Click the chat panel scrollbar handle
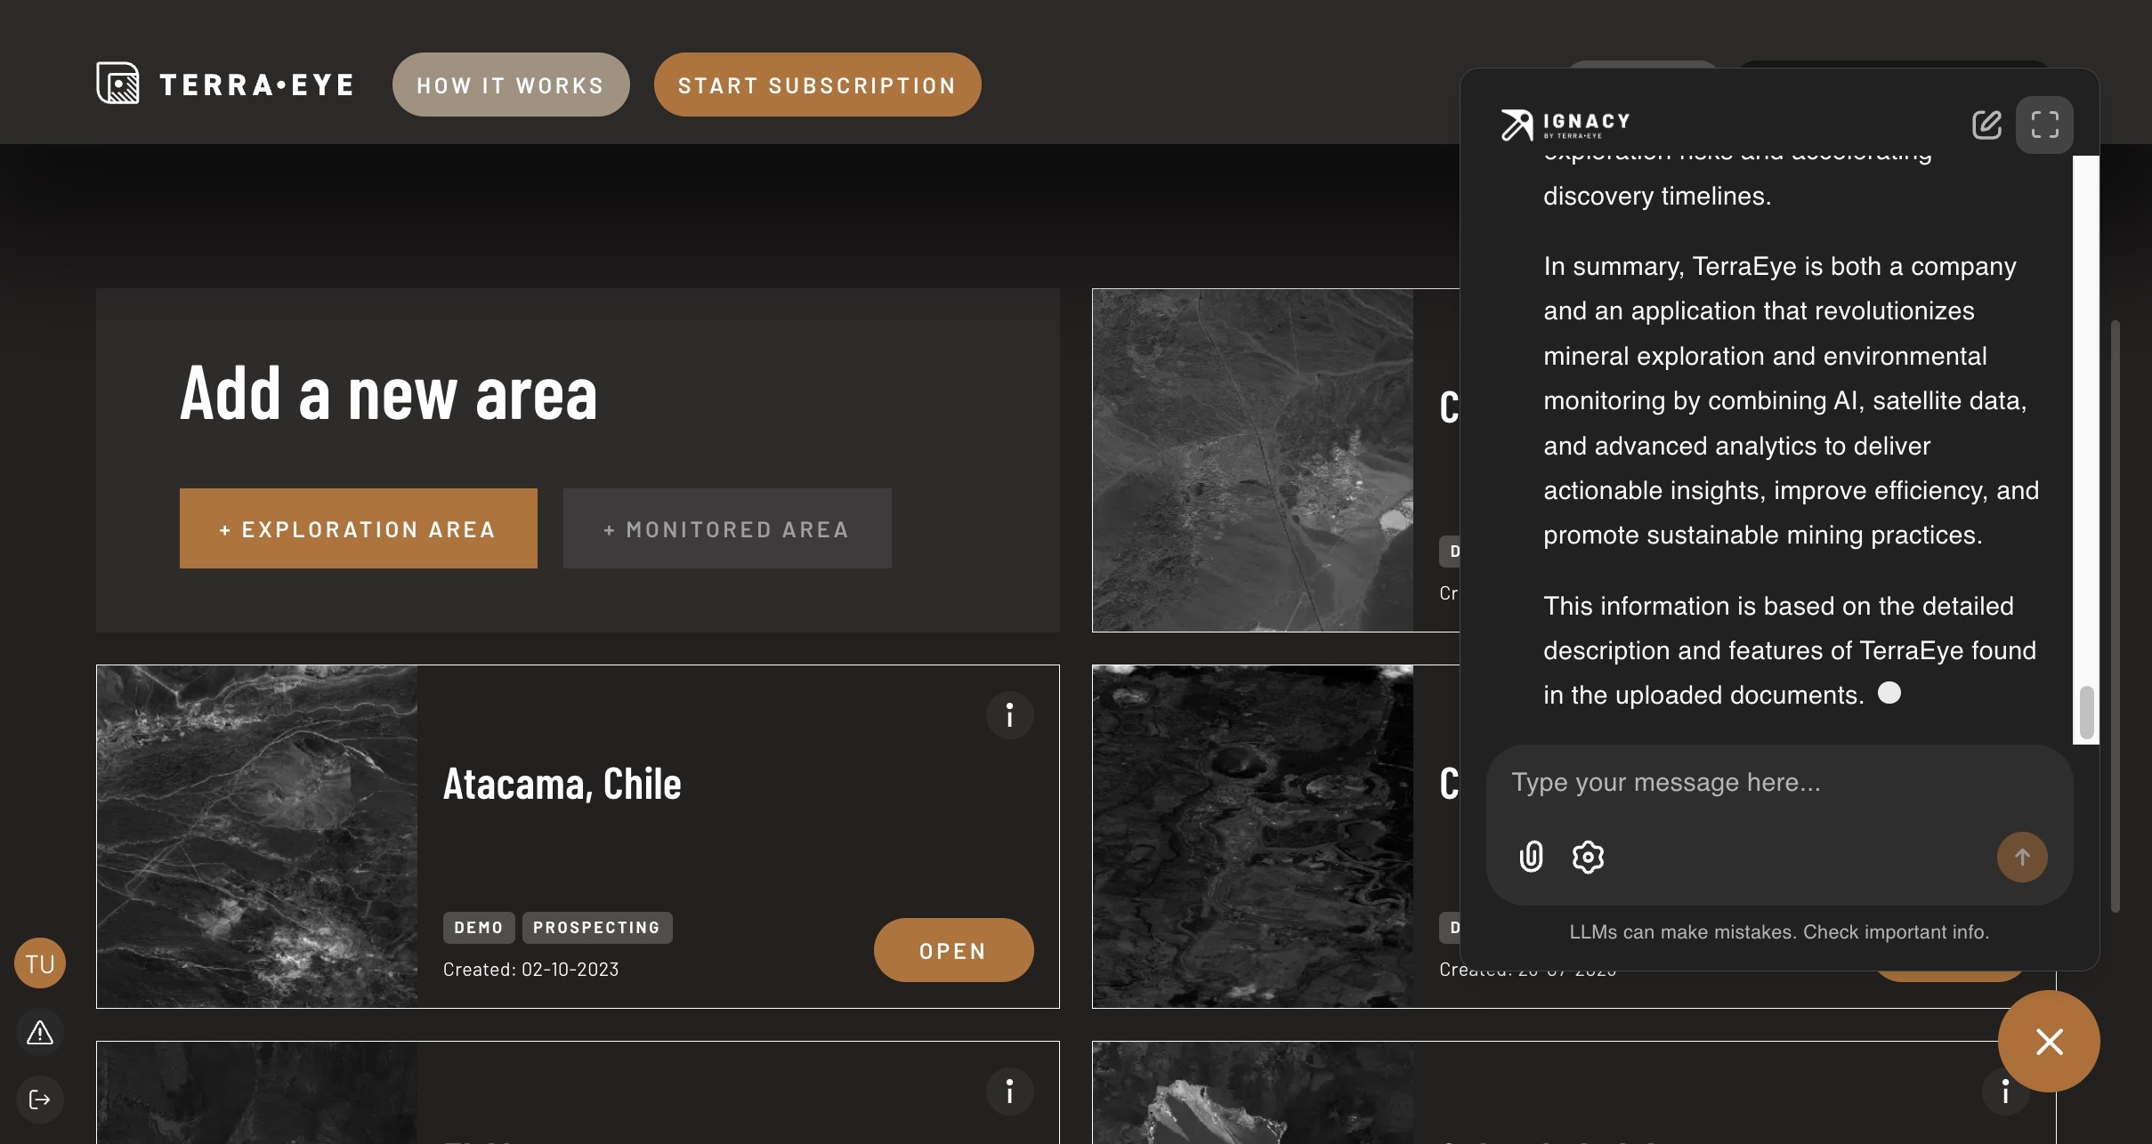 [2086, 712]
